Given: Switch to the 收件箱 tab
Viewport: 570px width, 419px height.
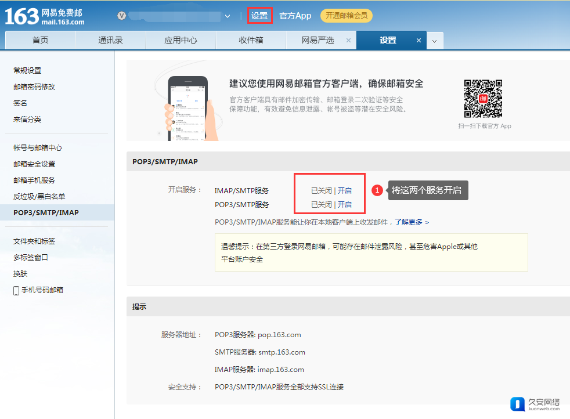Looking at the screenshot, I should coord(251,40).
